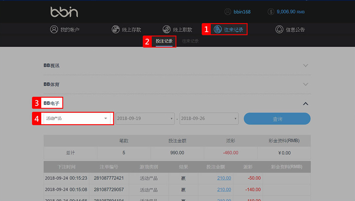Screen dimensions: 355x201
Task: Click the bbin logo
Action: click(64, 12)
